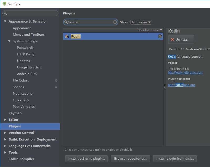Click the splitter grip between plugin panels
Image resolution: width=210 pixels, height=167 pixels.
click(x=165, y=87)
